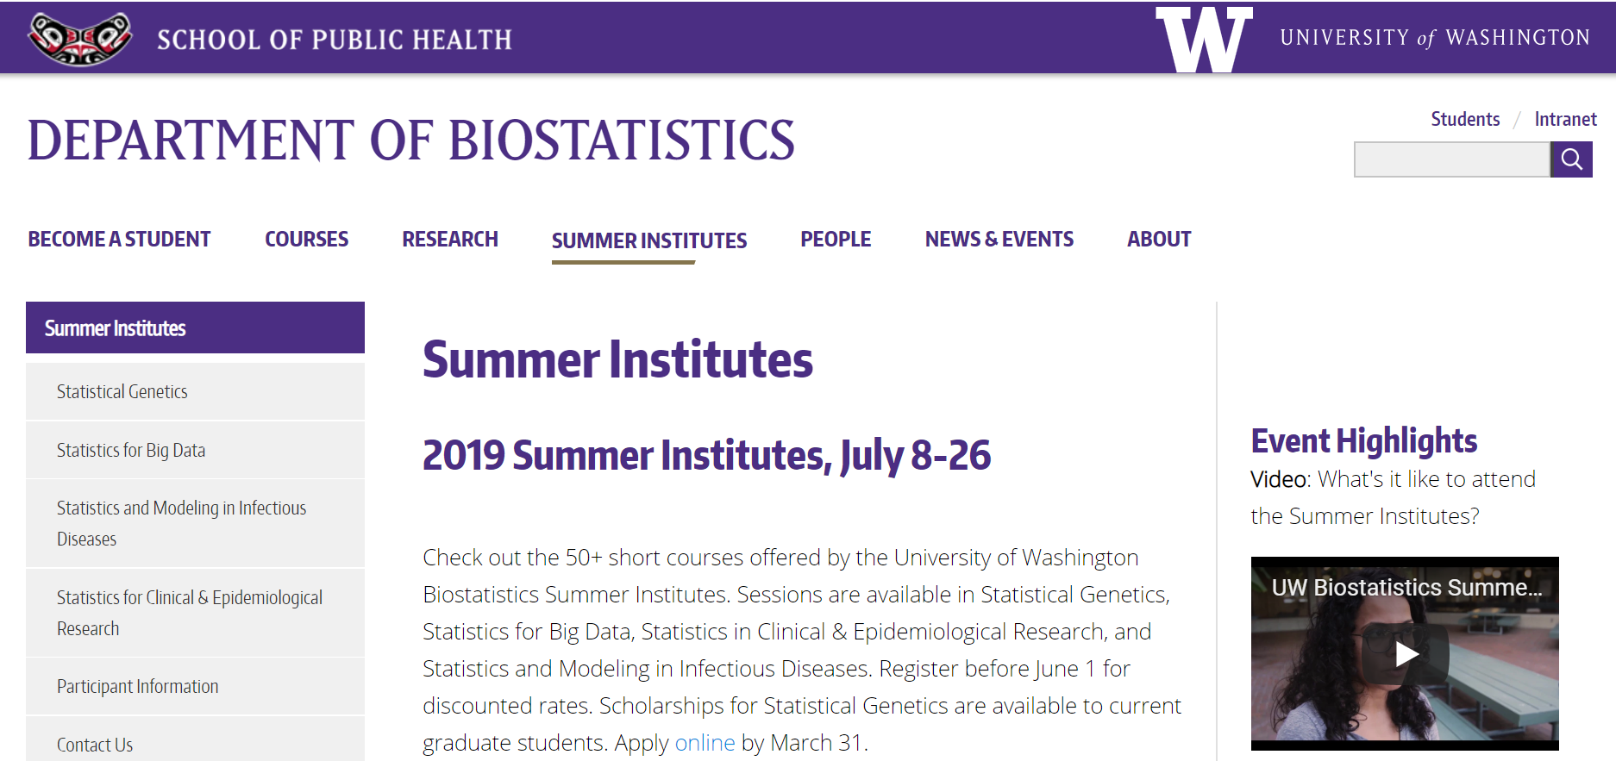Image resolution: width=1616 pixels, height=761 pixels.
Task: Click the University of Washington W logo
Action: [x=1204, y=39]
